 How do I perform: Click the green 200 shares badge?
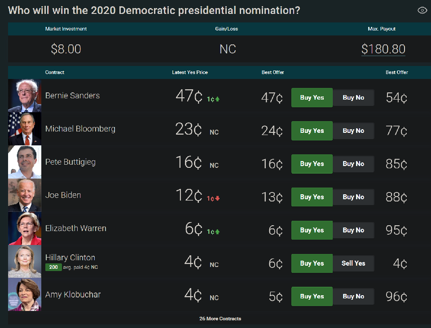tap(53, 267)
